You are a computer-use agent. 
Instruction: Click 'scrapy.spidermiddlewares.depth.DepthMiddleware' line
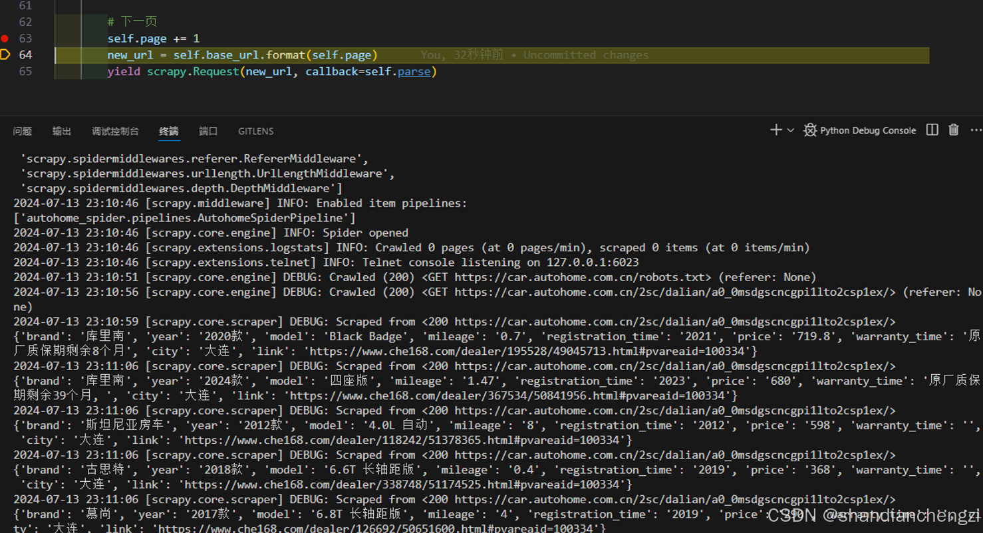181,189
